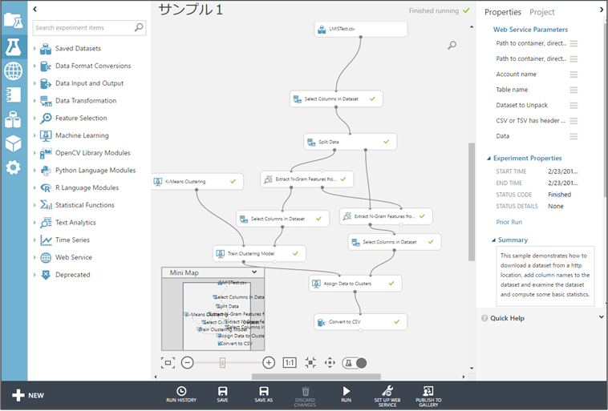Click the canvas vertical scrollbar

tap(472, 202)
